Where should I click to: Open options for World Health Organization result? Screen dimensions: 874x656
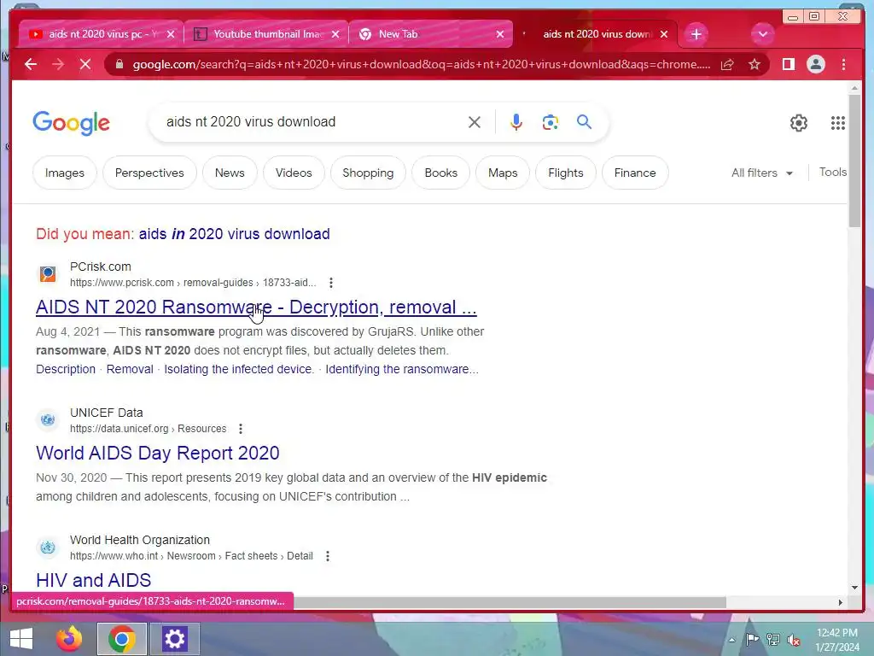(x=328, y=556)
